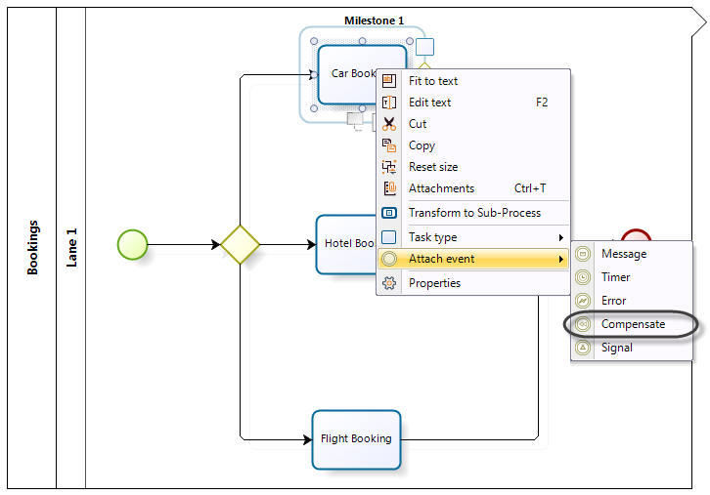Click the Reset size icon
Viewport: 710px width, 495px height.
(389, 167)
